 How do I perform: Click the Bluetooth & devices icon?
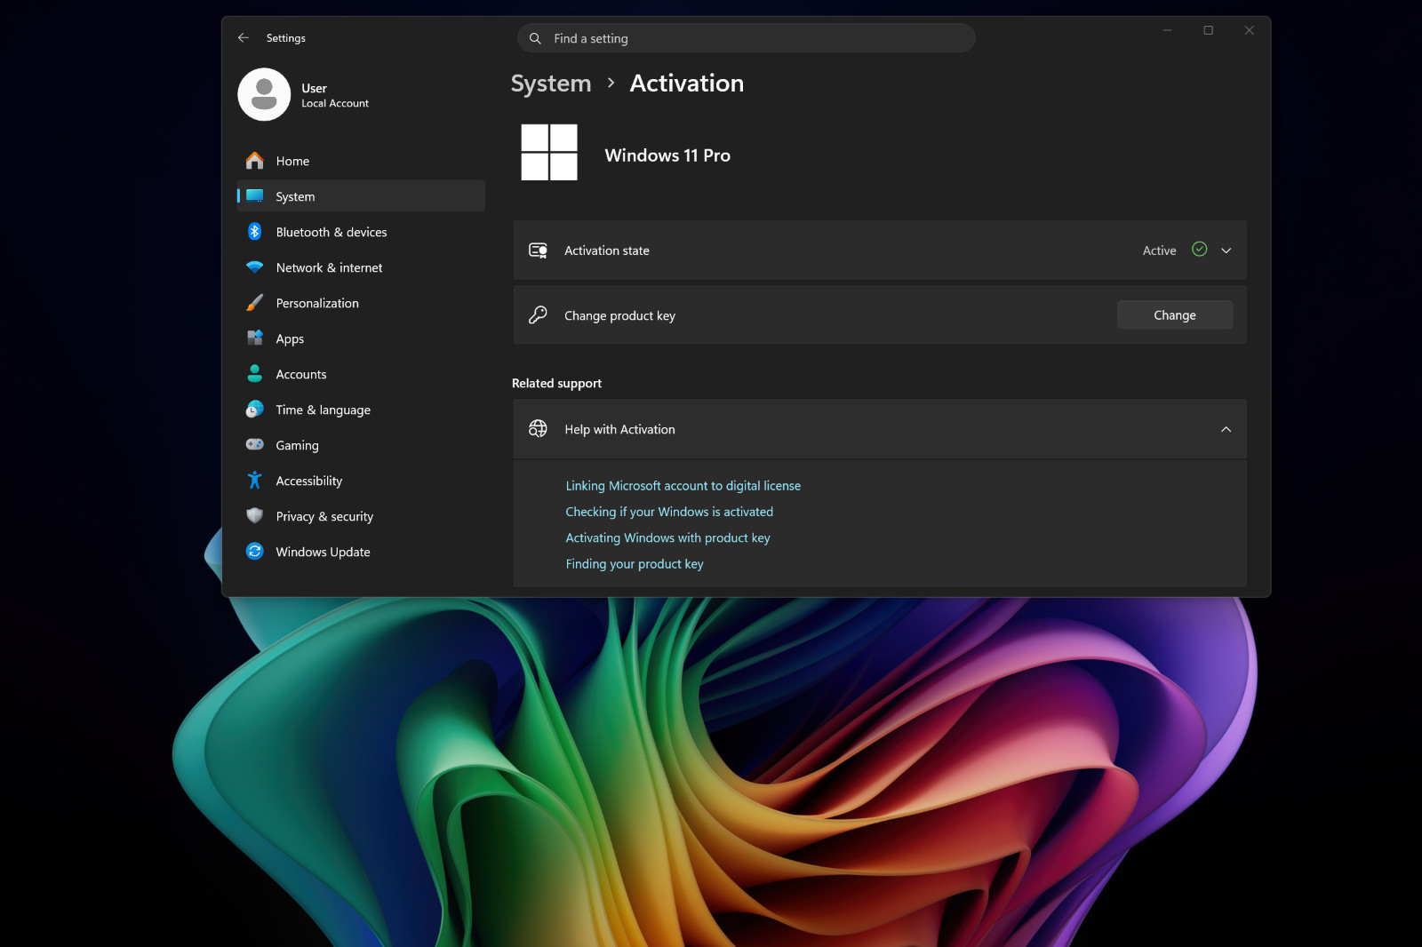(x=255, y=232)
